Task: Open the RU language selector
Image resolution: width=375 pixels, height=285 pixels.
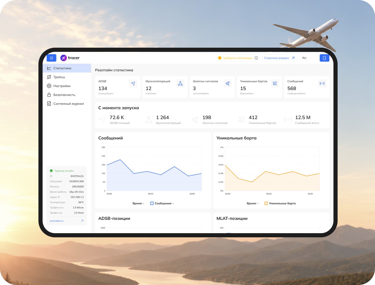Action: click(x=304, y=58)
